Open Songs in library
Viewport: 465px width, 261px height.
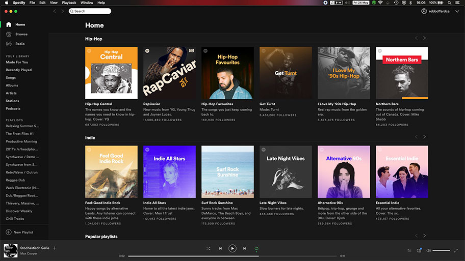point(11,78)
